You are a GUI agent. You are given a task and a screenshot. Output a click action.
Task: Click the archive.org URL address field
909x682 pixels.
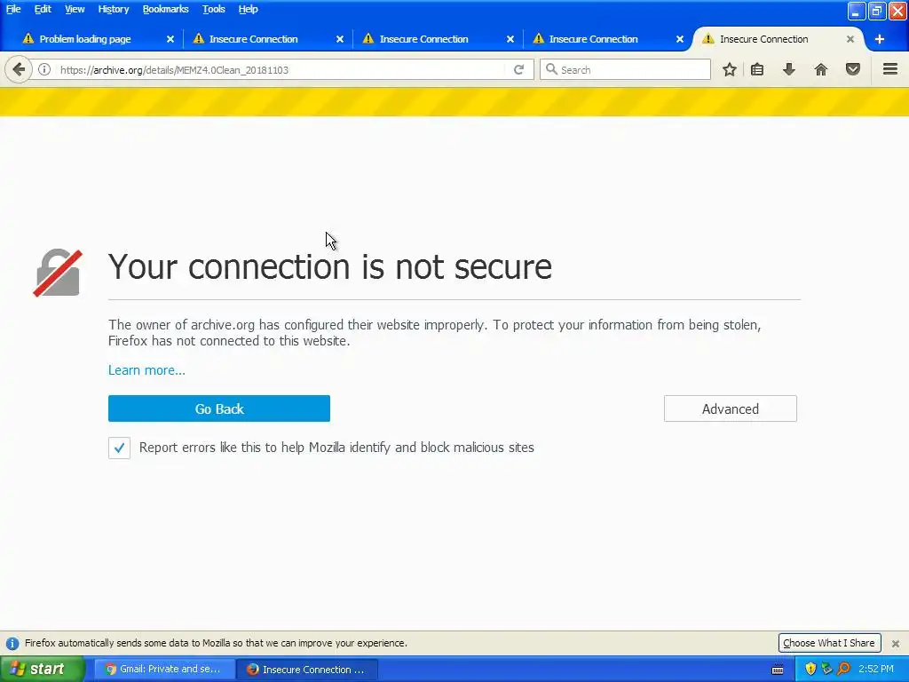tap(281, 69)
